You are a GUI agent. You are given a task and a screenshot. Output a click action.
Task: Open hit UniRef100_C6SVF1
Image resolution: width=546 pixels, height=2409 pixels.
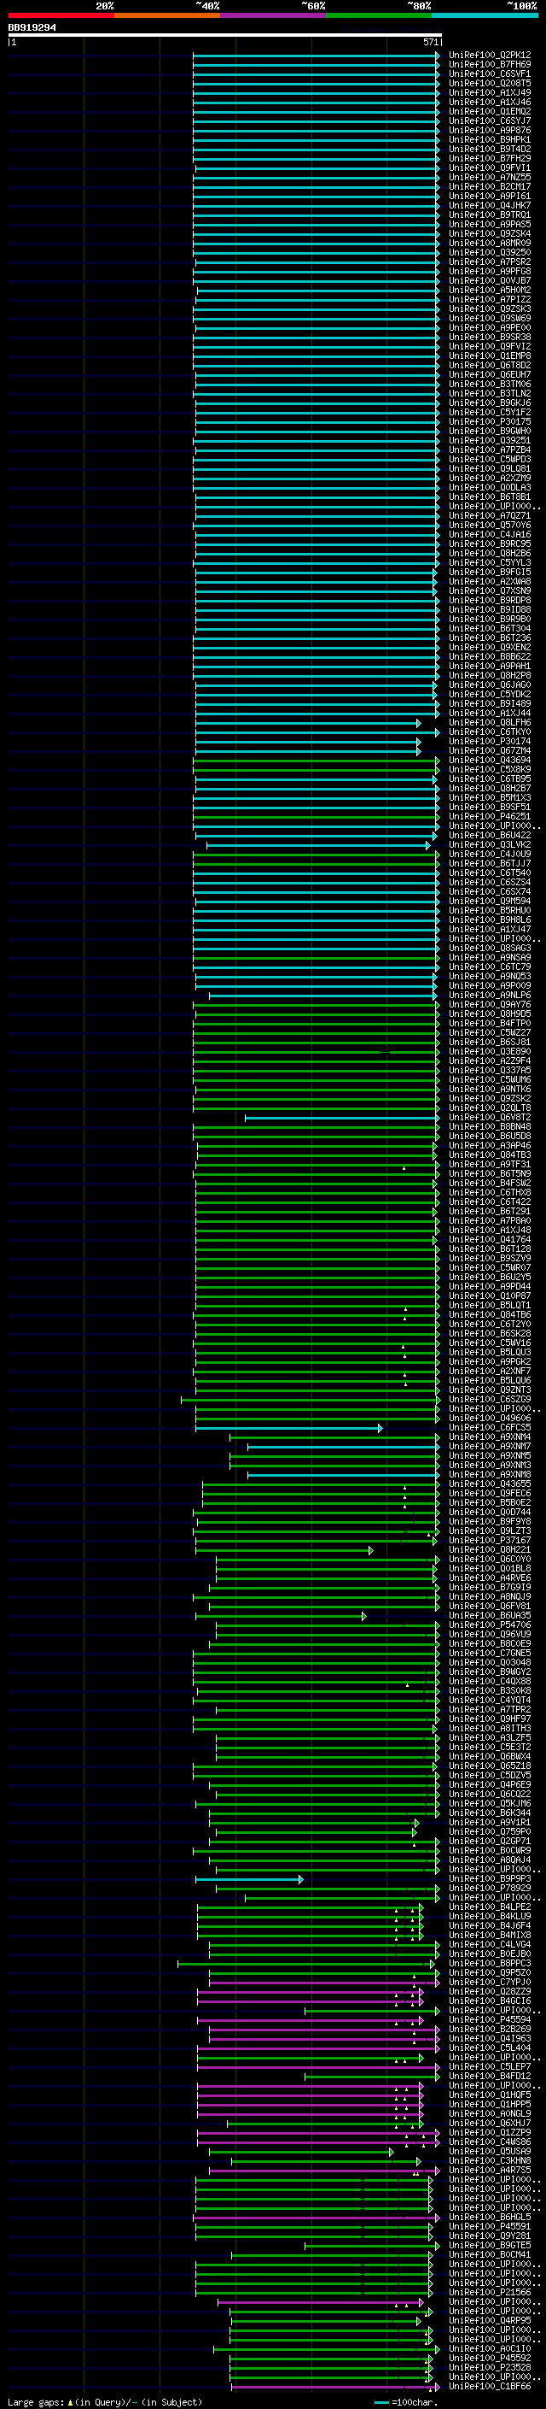[490, 73]
